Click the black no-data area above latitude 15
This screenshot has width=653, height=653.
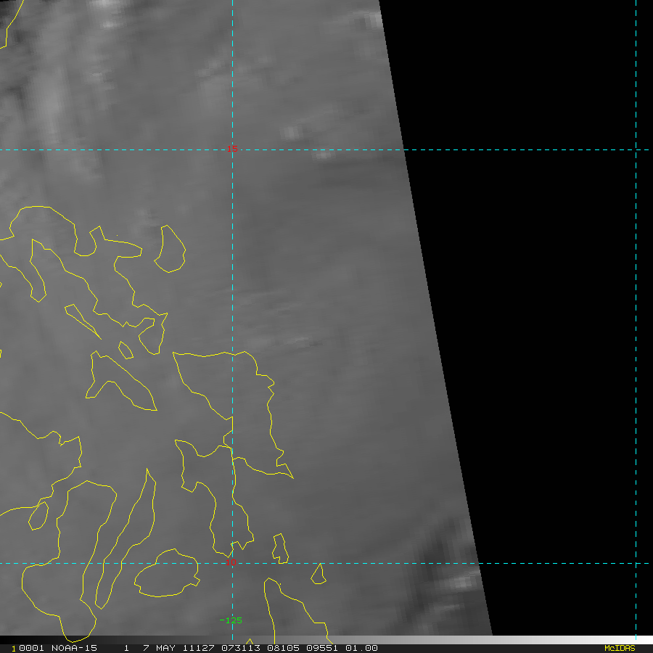pyautogui.click(x=522, y=73)
